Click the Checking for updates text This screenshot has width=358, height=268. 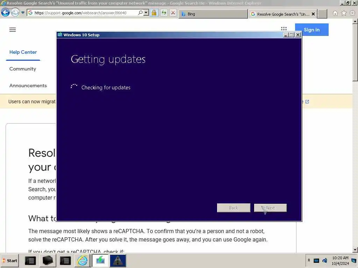coord(106,88)
